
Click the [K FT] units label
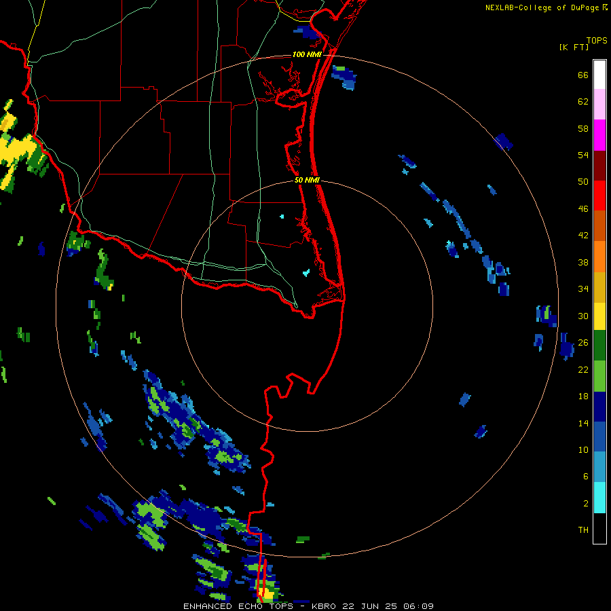pyautogui.click(x=574, y=47)
